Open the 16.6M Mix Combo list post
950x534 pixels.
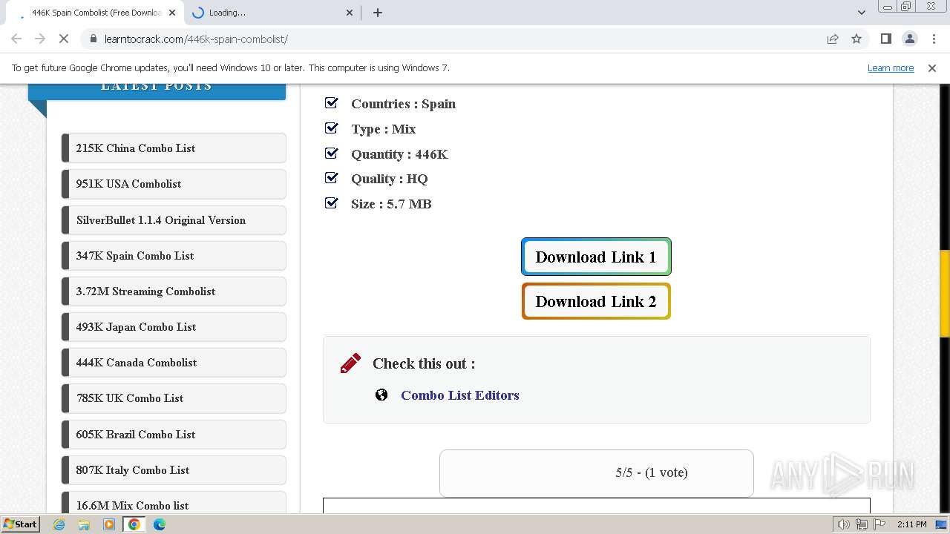click(x=174, y=503)
